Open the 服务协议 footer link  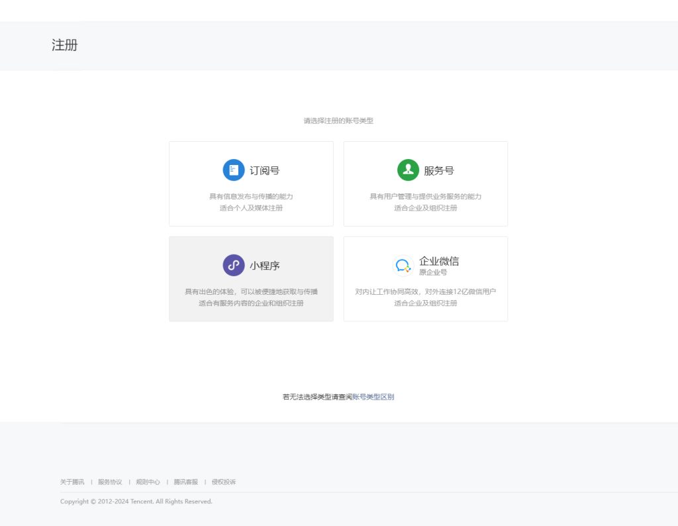111,482
